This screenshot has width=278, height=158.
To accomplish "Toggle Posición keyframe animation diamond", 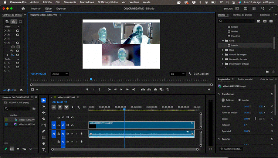I will [272, 106].
